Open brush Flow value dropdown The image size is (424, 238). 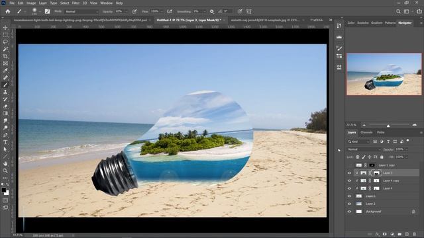tap(162, 12)
